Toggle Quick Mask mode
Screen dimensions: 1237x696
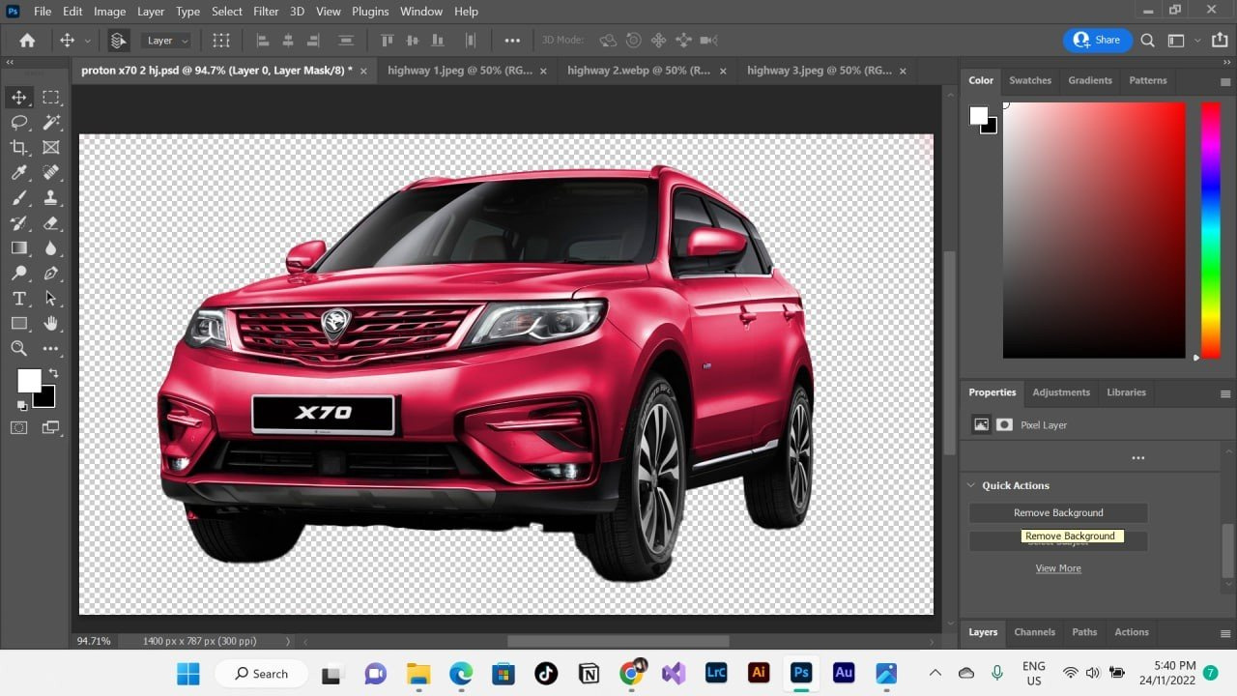point(19,427)
